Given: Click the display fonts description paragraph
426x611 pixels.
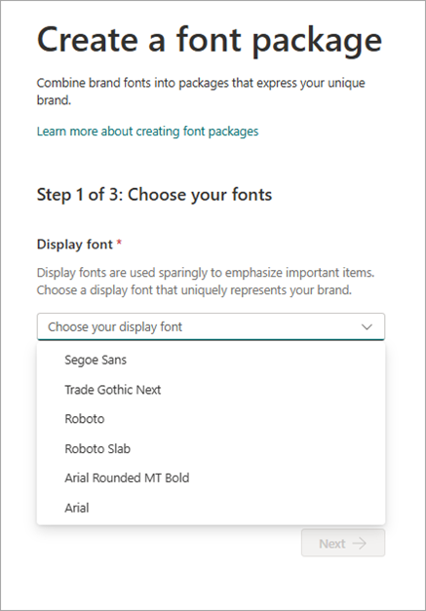Looking at the screenshot, I should coord(206,282).
